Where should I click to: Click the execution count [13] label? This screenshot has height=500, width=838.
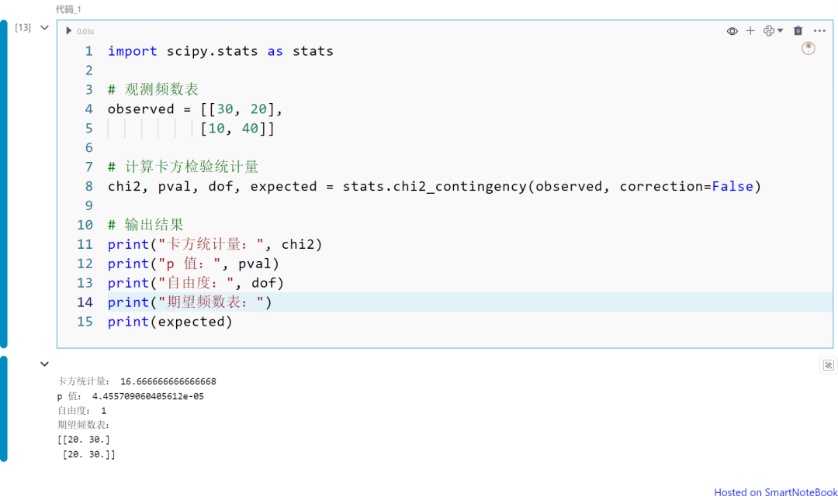pos(23,27)
